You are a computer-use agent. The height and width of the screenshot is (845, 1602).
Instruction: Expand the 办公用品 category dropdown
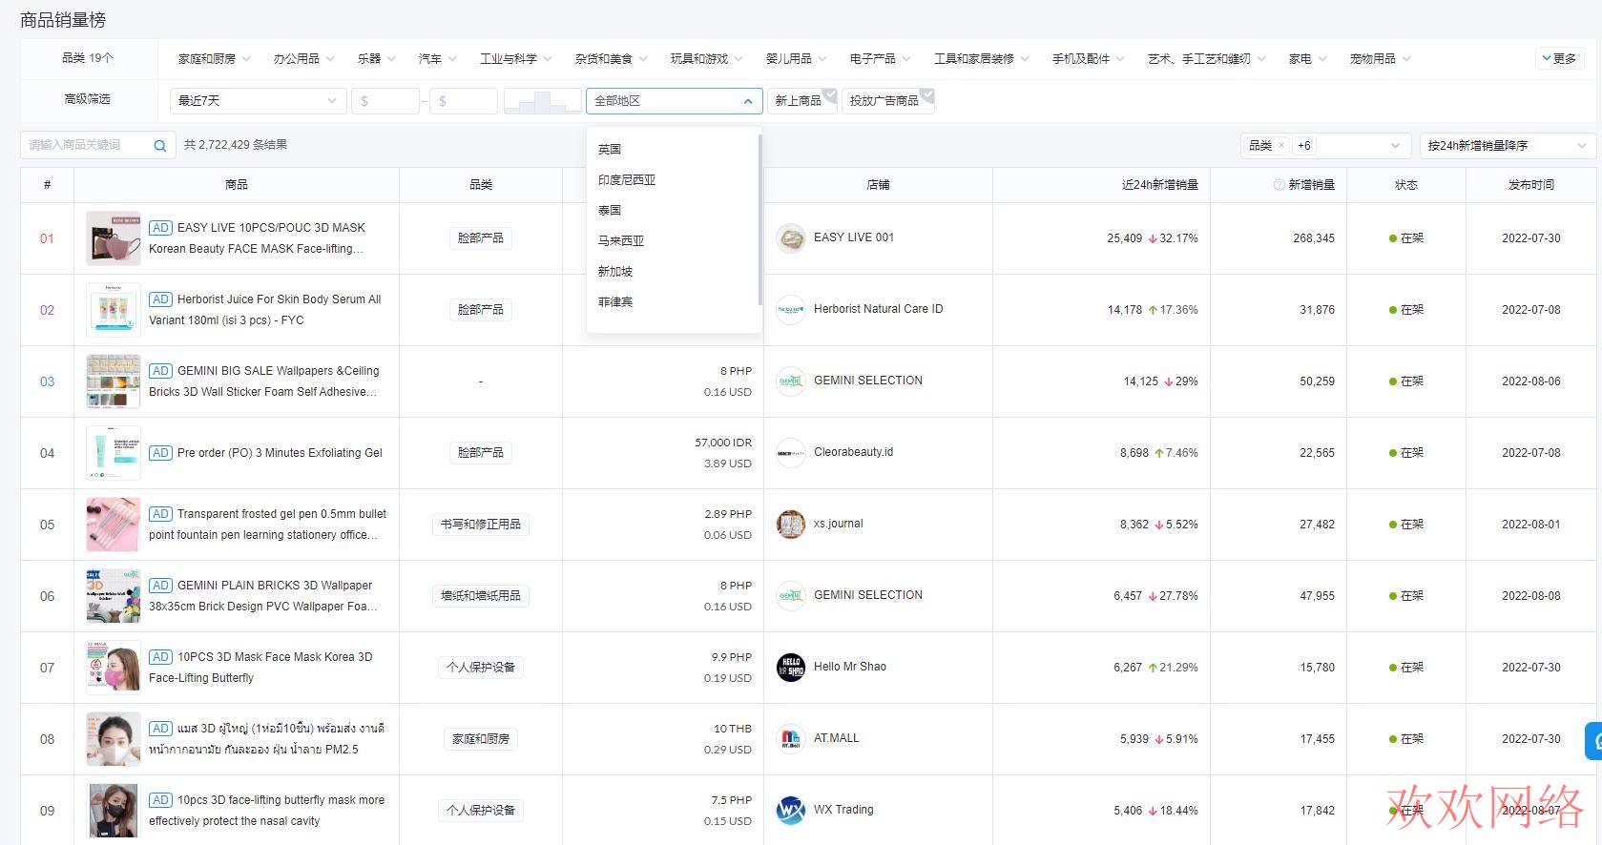pyautogui.click(x=303, y=59)
